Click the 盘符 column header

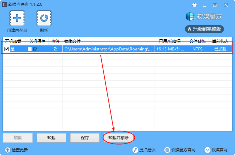[56, 41]
